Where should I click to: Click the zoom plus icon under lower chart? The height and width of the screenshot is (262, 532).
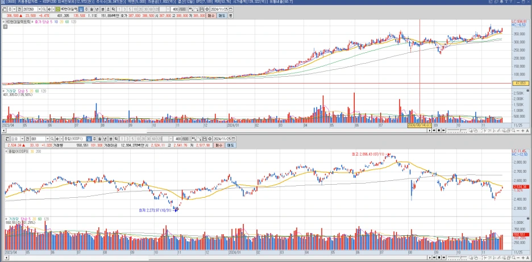coord(523,257)
